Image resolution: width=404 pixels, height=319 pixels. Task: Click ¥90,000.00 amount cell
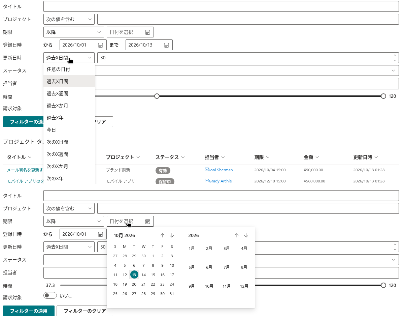(313, 170)
